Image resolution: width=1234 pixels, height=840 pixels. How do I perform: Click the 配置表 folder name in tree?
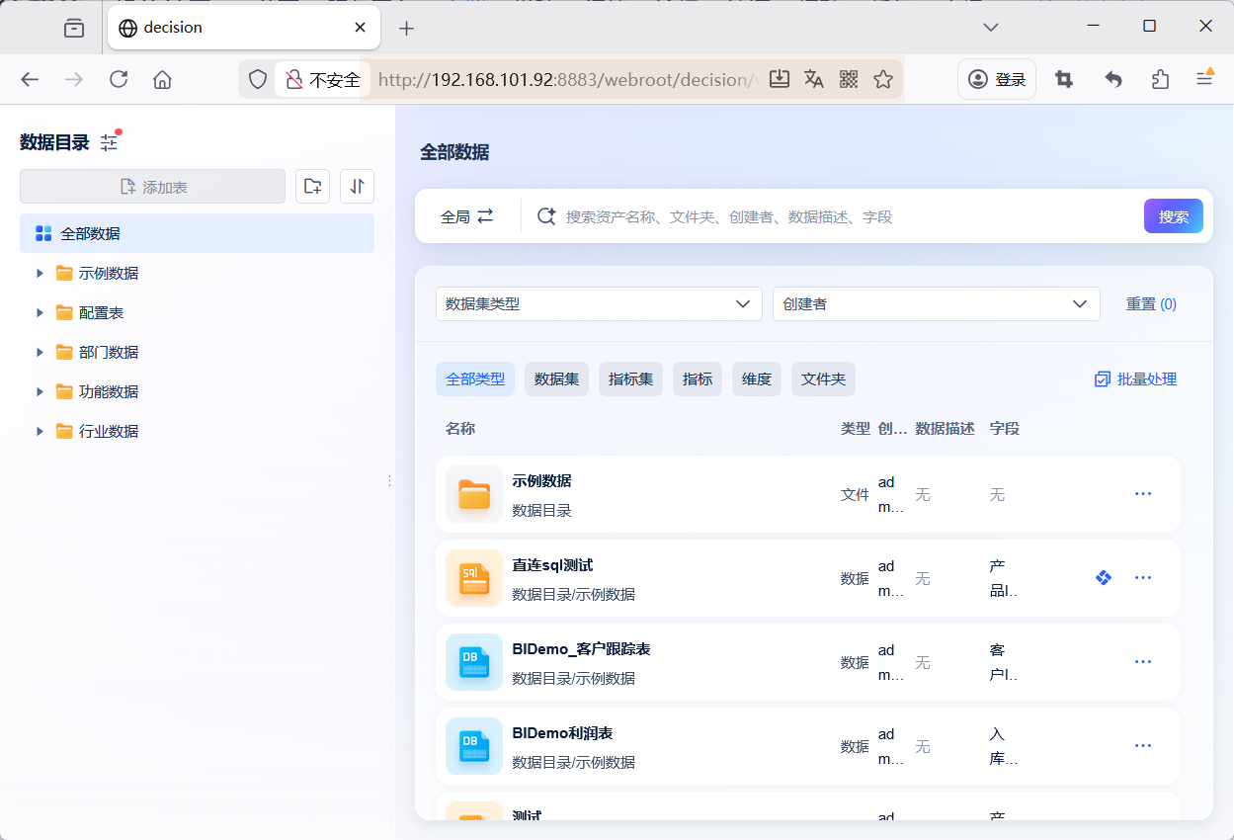[x=101, y=312]
